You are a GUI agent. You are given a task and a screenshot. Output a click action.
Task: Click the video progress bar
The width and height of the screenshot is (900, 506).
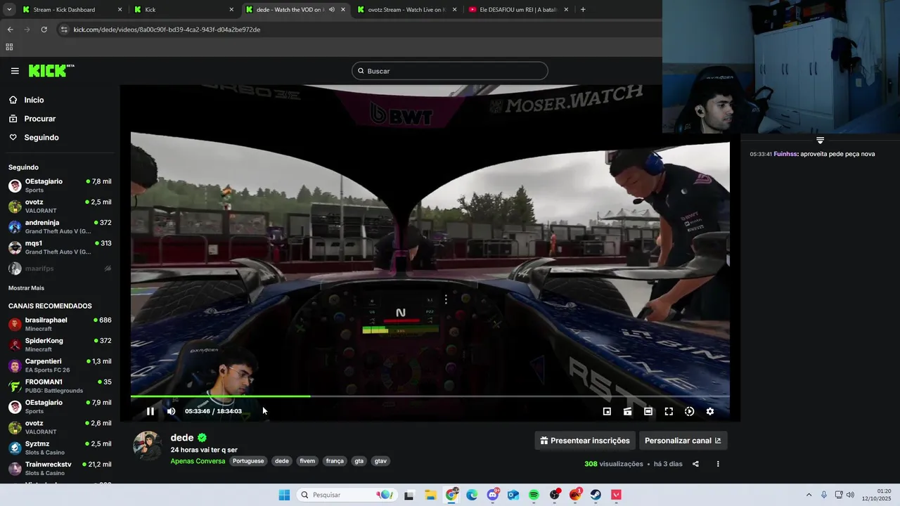[x=430, y=396]
